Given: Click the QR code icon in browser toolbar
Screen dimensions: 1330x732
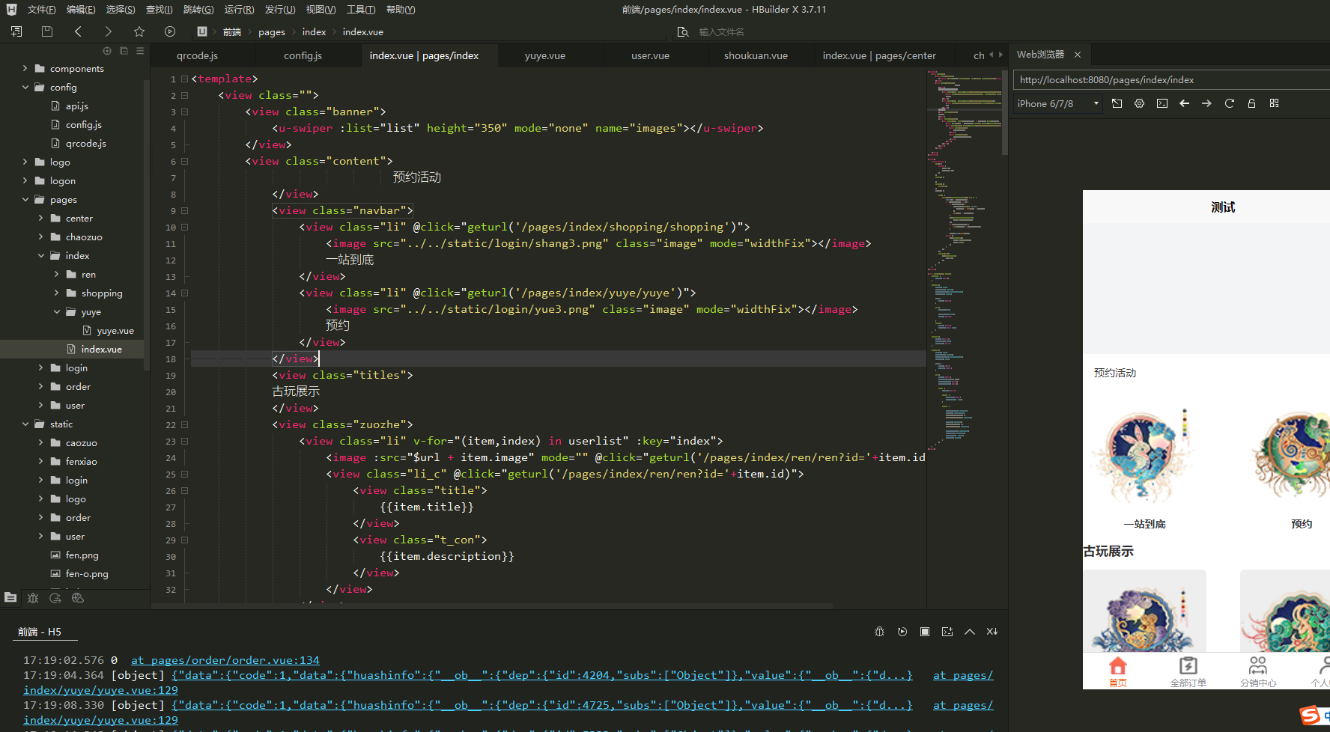Looking at the screenshot, I should pos(1274,103).
